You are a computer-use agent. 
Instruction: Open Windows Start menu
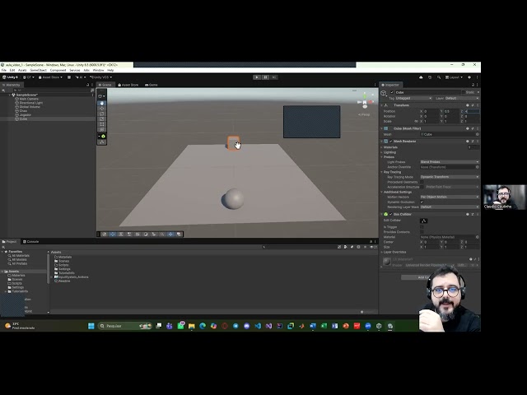91,326
